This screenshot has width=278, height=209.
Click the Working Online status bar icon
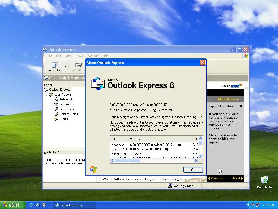tap(170, 186)
